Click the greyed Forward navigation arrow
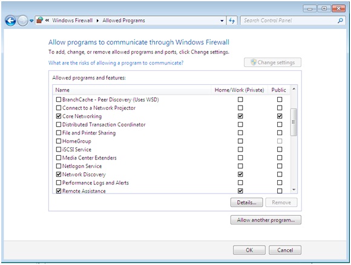The image size is (351, 265). click(22, 21)
